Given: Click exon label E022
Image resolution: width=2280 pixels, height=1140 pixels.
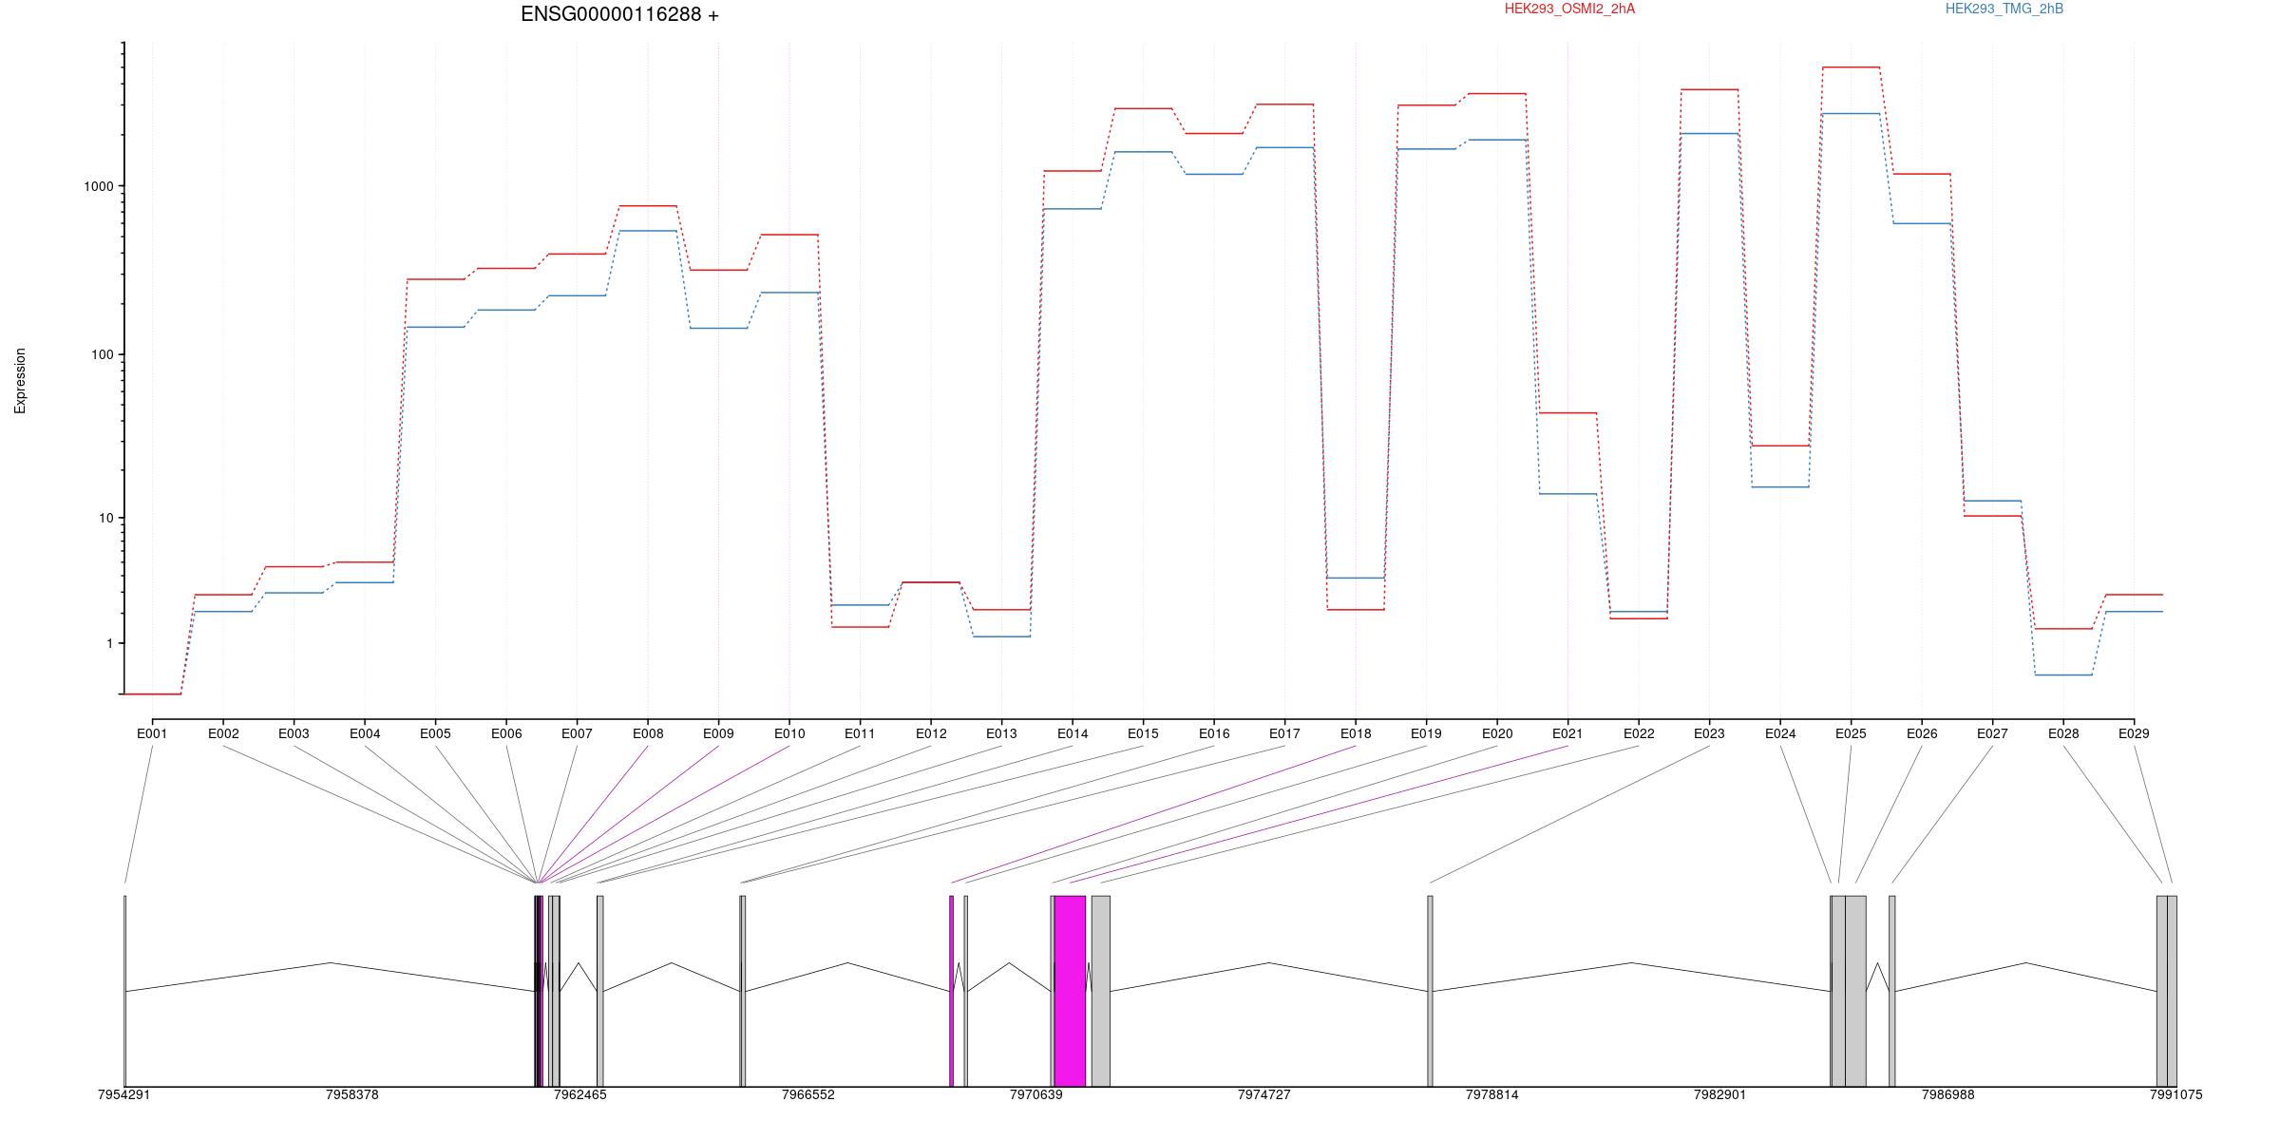Looking at the screenshot, I should coord(1639,733).
